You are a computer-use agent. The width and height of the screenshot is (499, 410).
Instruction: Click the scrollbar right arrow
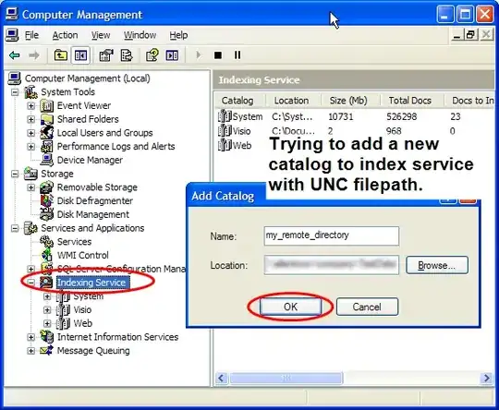pos(486,378)
